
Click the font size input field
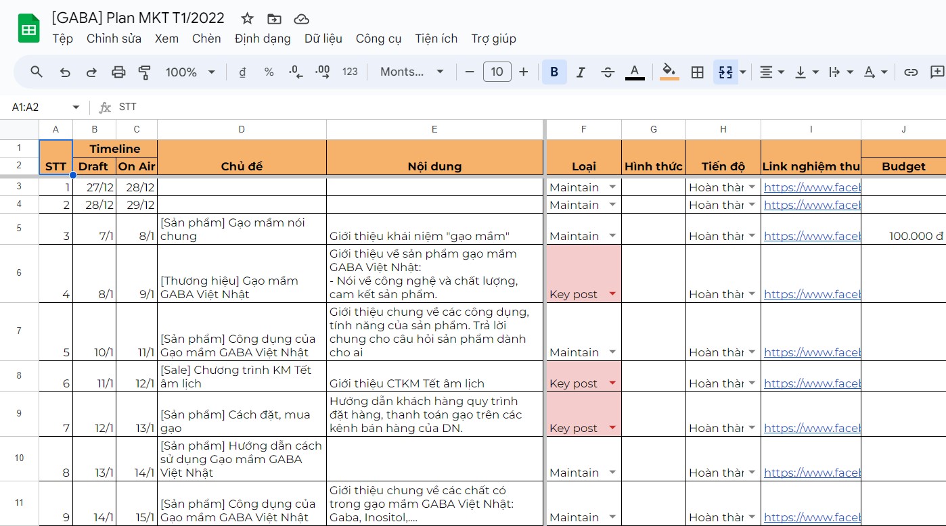click(497, 72)
